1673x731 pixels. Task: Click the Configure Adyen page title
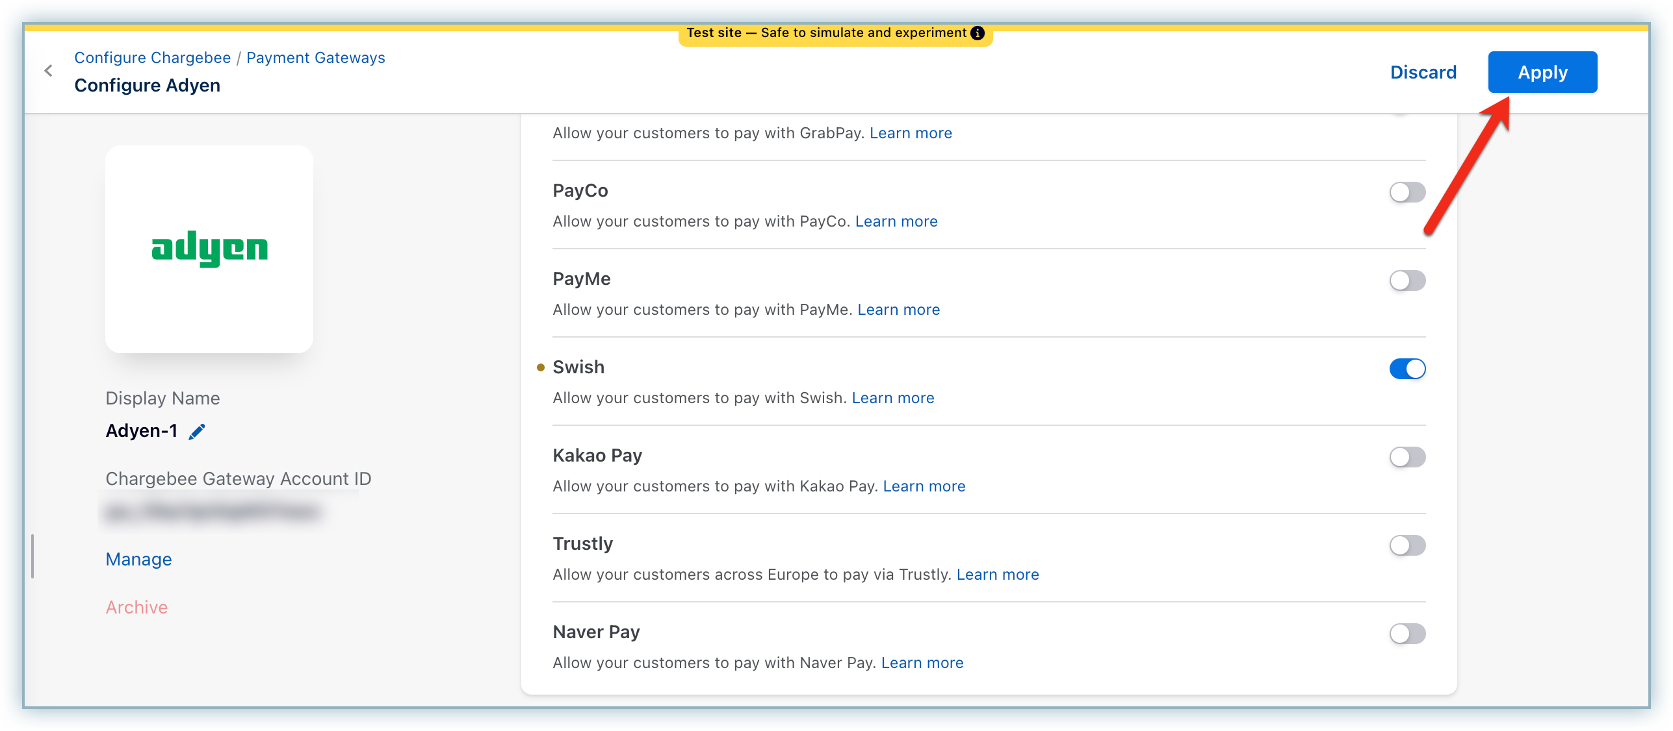[148, 86]
